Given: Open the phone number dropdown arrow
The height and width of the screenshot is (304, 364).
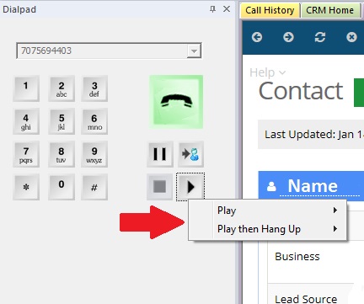Looking at the screenshot, I should pos(194,51).
